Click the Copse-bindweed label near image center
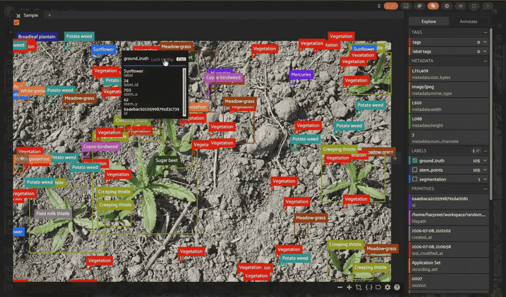Image resolution: width=506 pixels, height=297 pixels. [x=223, y=78]
